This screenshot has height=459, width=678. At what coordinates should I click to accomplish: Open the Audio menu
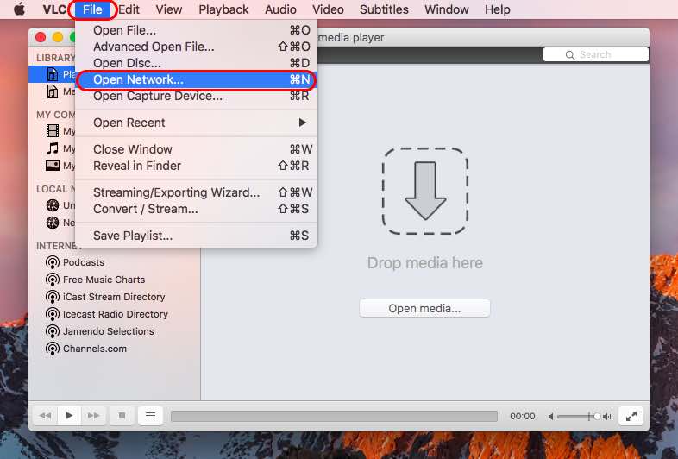[x=280, y=9]
